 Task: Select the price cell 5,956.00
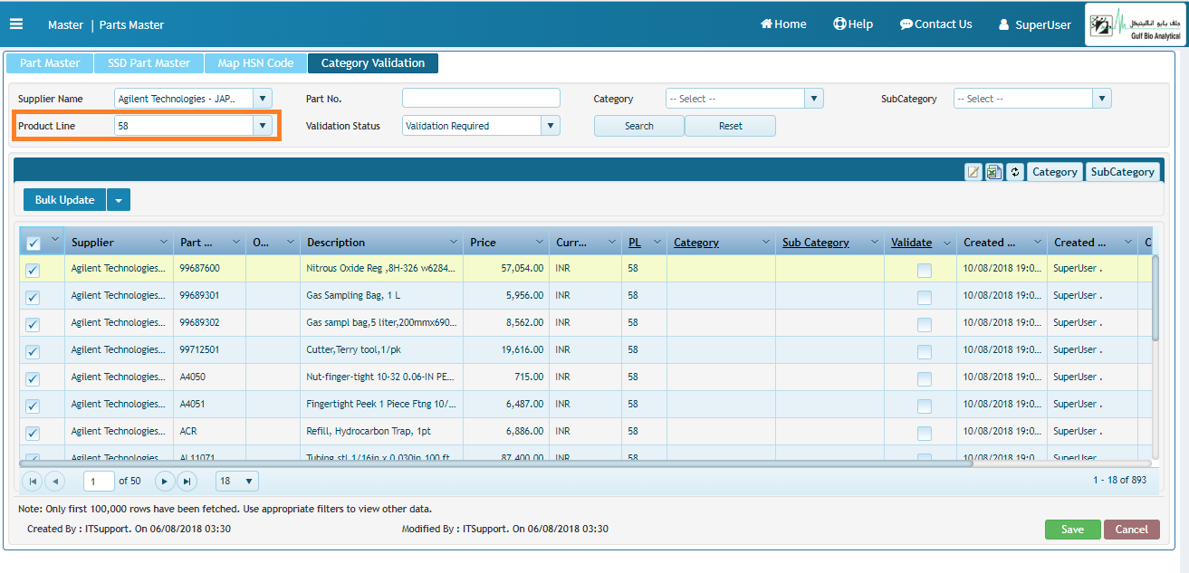tap(506, 296)
